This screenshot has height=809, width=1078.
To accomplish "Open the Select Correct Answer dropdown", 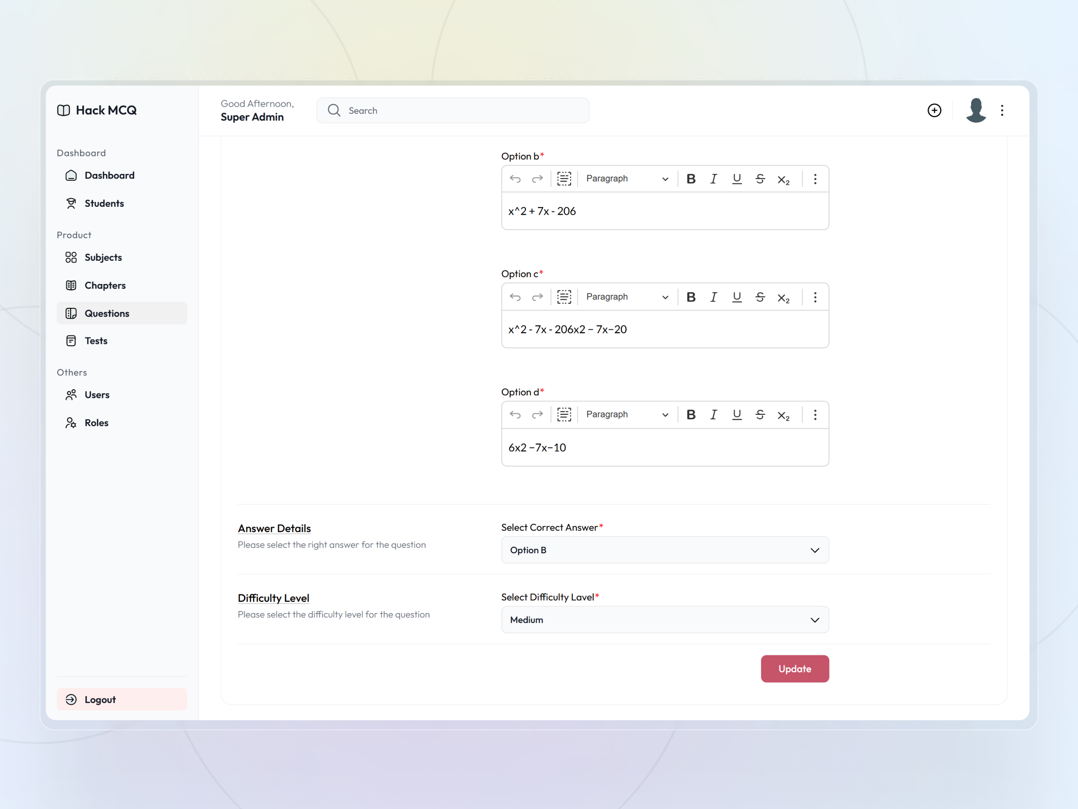I will coord(665,550).
